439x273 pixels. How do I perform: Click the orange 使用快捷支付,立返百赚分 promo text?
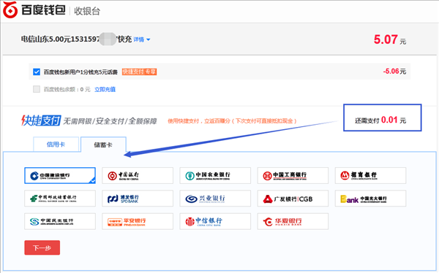point(232,120)
